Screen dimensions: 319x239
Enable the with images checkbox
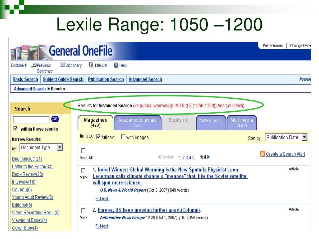[x=123, y=137]
